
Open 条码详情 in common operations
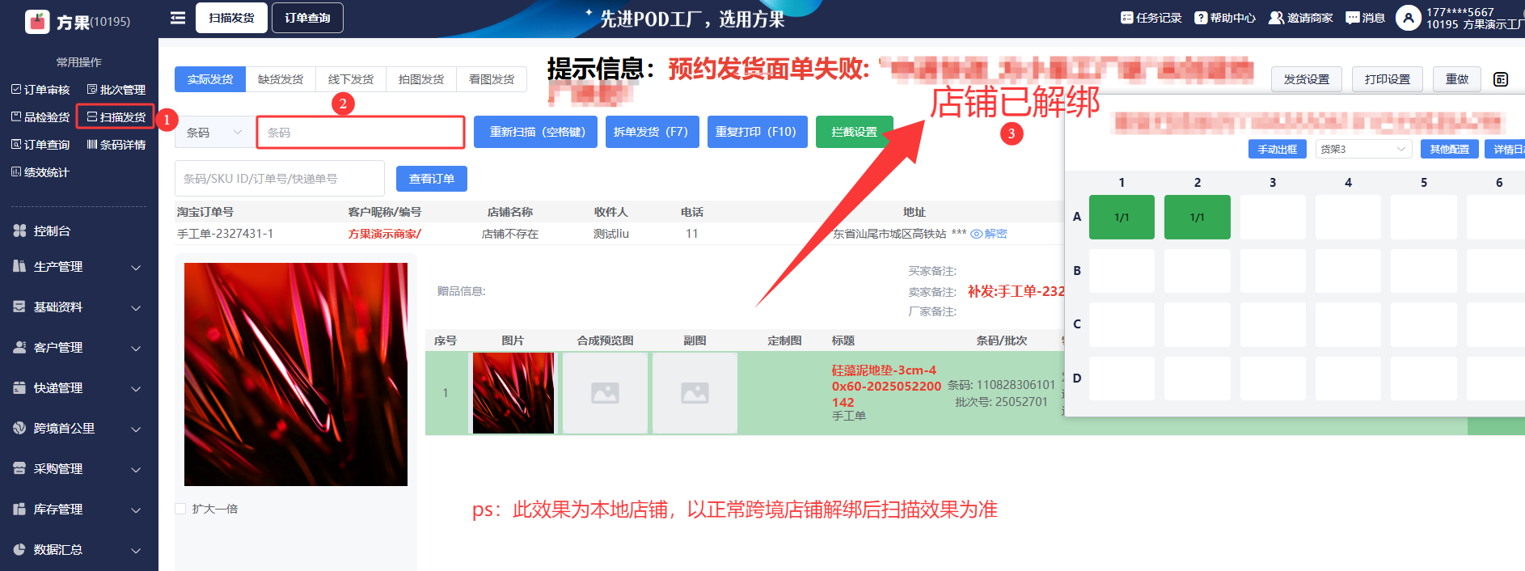point(116,145)
